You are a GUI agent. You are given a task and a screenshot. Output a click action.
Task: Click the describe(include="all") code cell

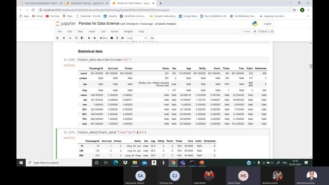(173, 60)
